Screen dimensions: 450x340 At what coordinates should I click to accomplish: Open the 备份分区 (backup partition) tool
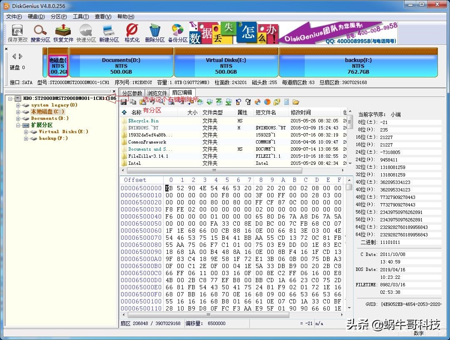coord(177,32)
